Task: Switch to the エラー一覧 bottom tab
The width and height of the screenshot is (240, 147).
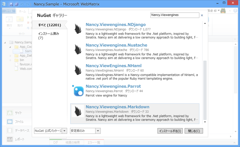Action: click(94, 142)
